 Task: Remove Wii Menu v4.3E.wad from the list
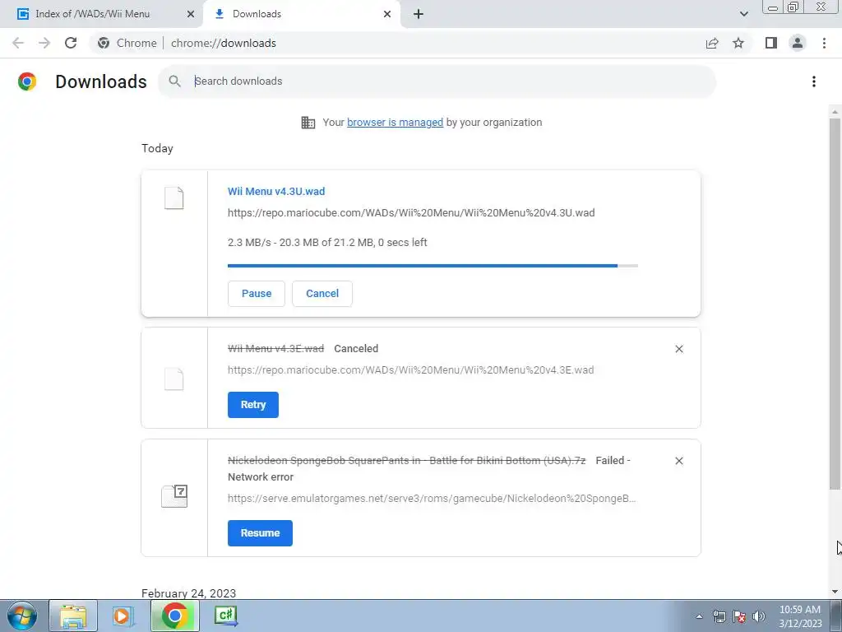coord(679,349)
